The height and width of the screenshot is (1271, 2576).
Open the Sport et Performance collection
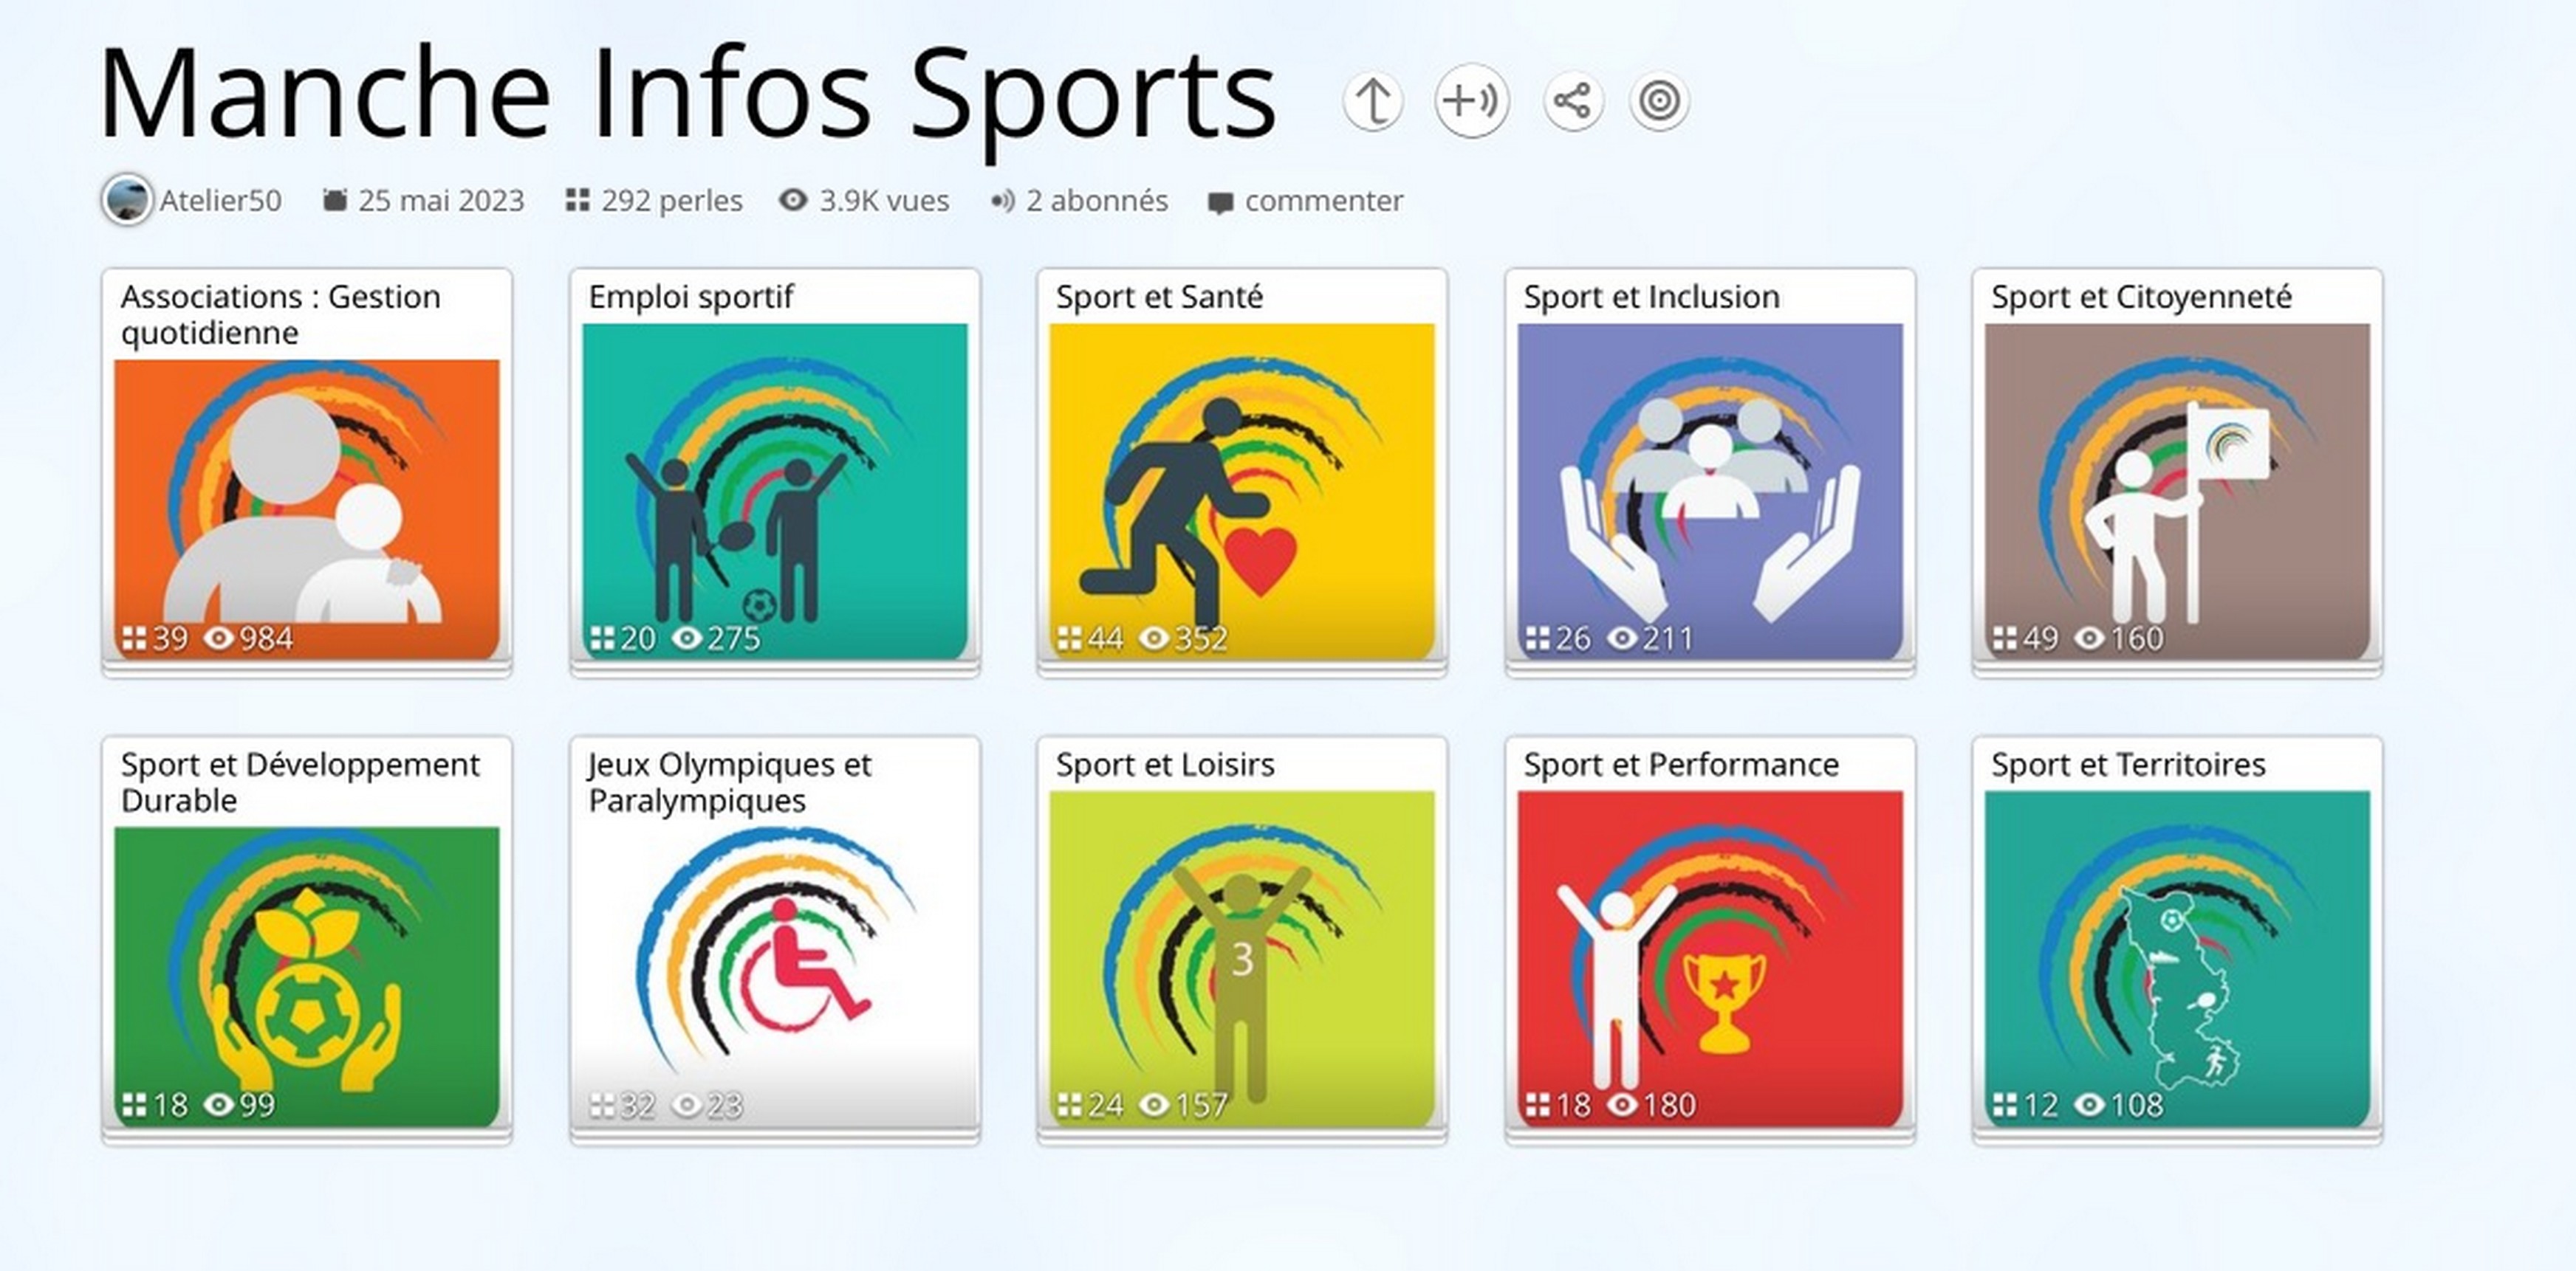pyautogui.click(x=1709, y=960)
